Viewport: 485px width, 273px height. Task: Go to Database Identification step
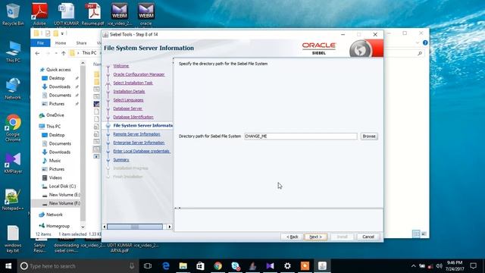(133, 117)
